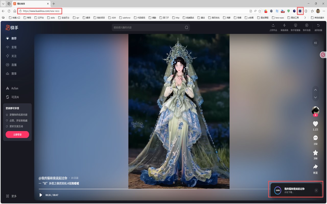Open 关注 in the sidebar

(11, 56)
